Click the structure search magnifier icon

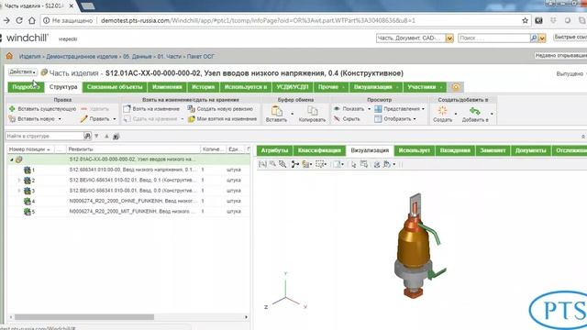(87, 137)
